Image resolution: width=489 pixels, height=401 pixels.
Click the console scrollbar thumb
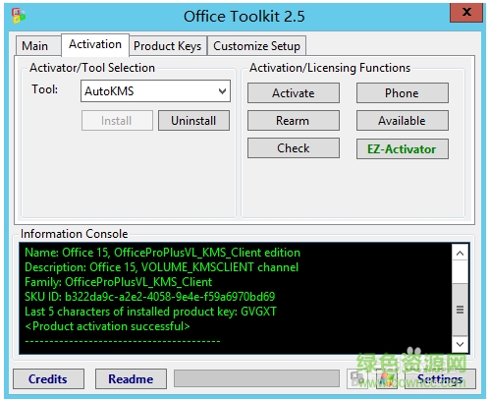click(460, 310)
